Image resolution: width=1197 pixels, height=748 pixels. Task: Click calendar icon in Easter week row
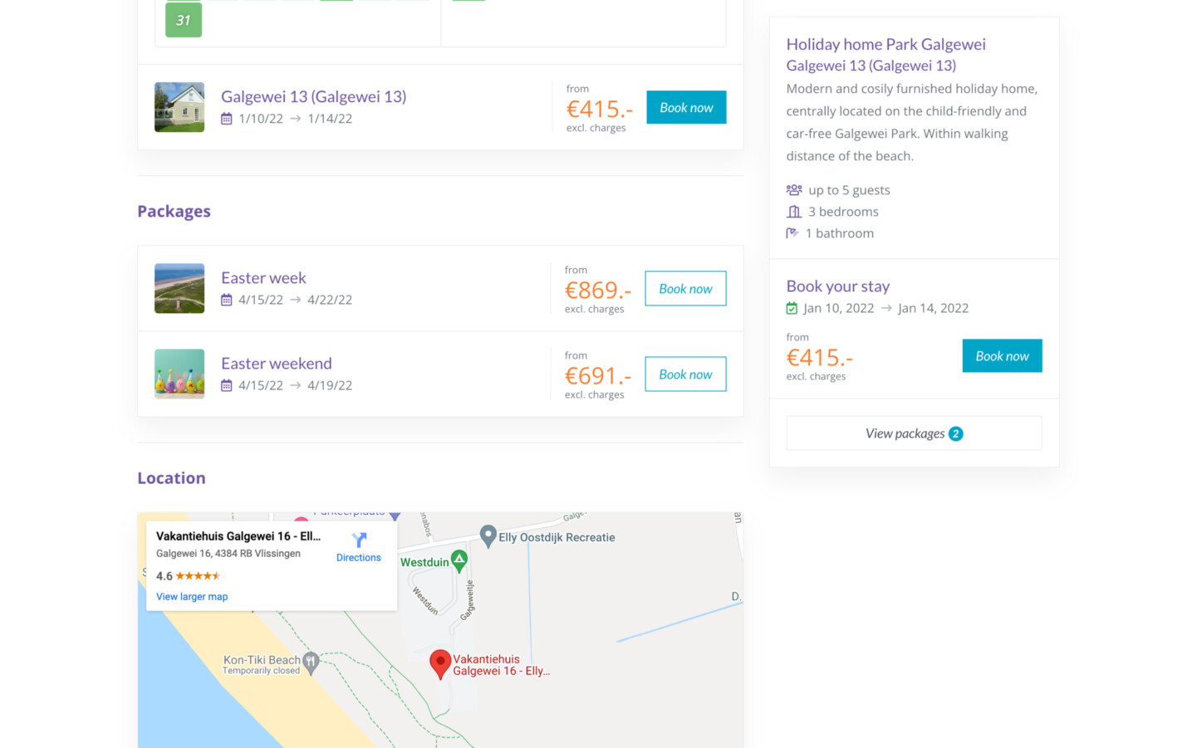[227, 300]
